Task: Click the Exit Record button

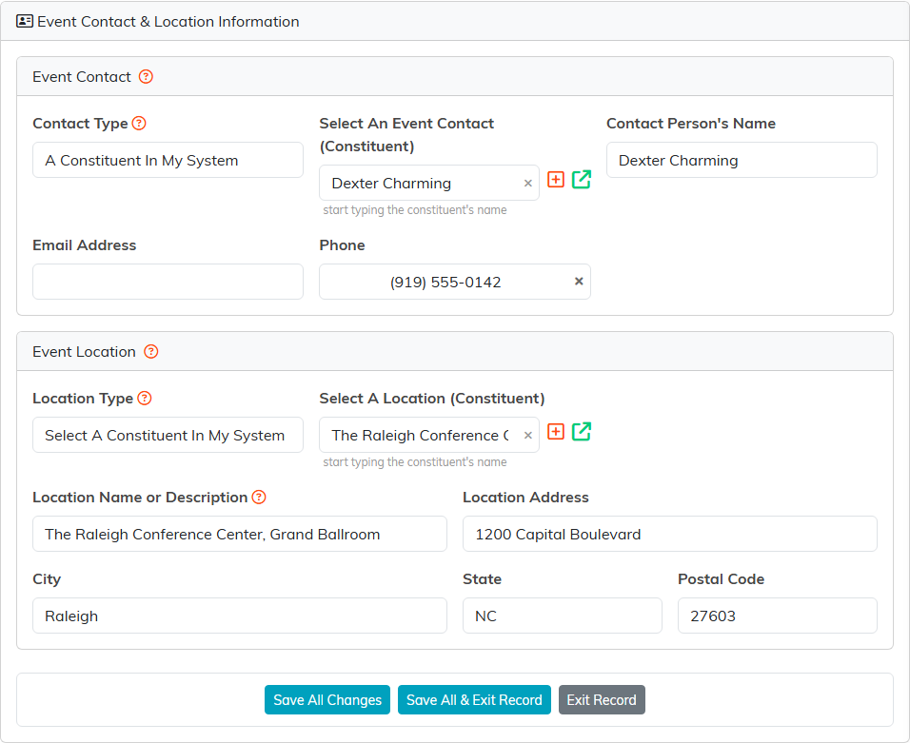Action: point(602,700)
